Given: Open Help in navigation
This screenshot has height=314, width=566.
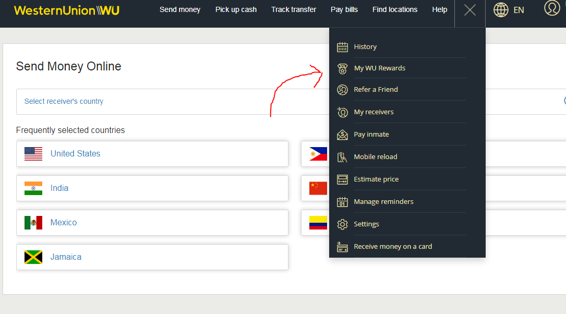Looking at the screenshot, I should (440, 10).
